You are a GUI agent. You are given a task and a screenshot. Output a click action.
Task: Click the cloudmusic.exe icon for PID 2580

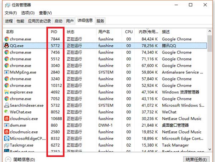(x=6, y=132)
